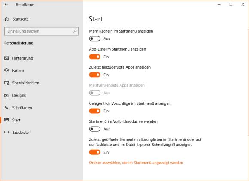249x181 pixels.
Task: Disable Gelegentlich Vorschläge toggle
Action: point(94,111)
